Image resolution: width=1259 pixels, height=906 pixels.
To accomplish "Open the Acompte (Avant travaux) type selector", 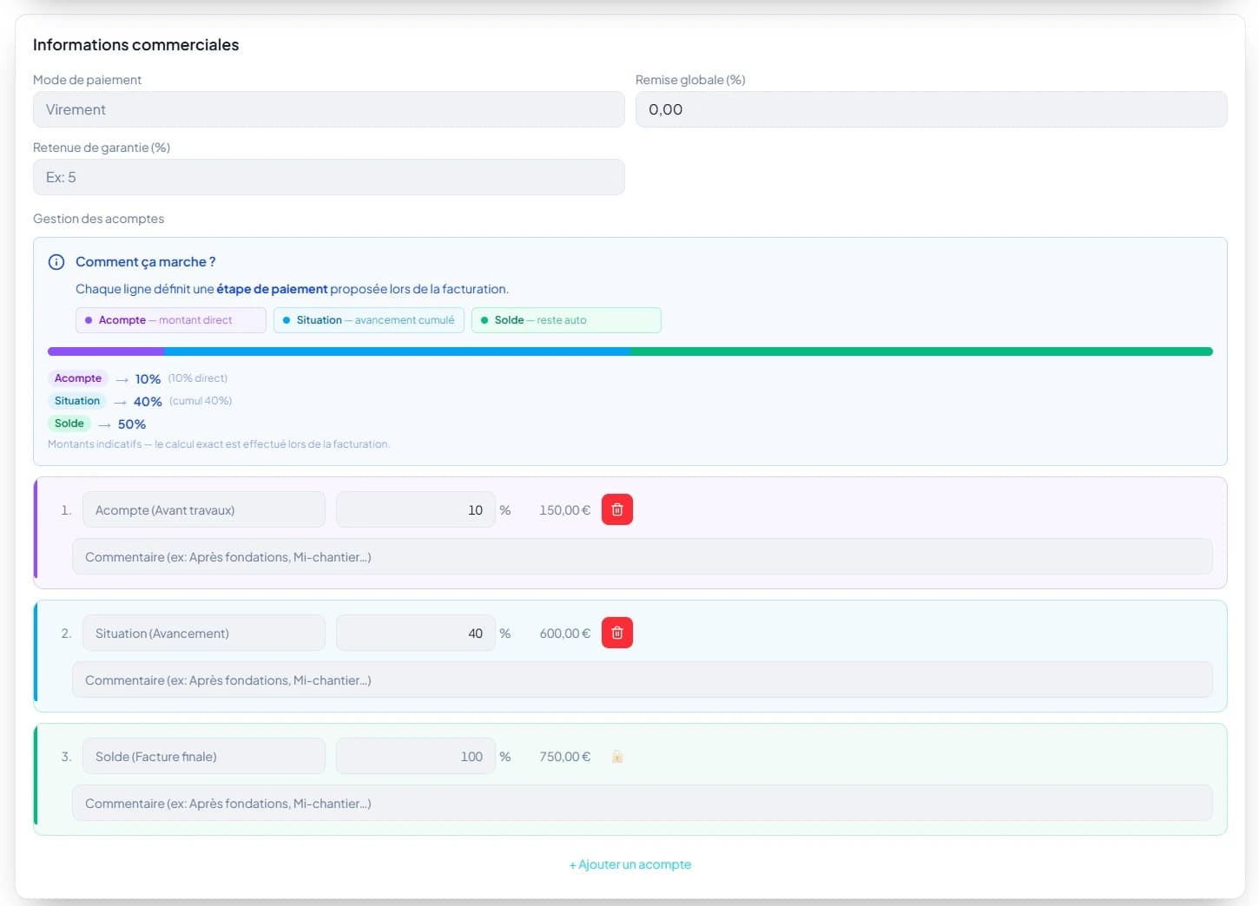I will point(203,509).
